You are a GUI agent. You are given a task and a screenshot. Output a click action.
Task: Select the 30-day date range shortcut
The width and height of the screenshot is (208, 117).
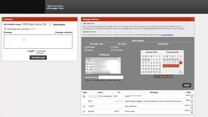(x=172, y=77)
